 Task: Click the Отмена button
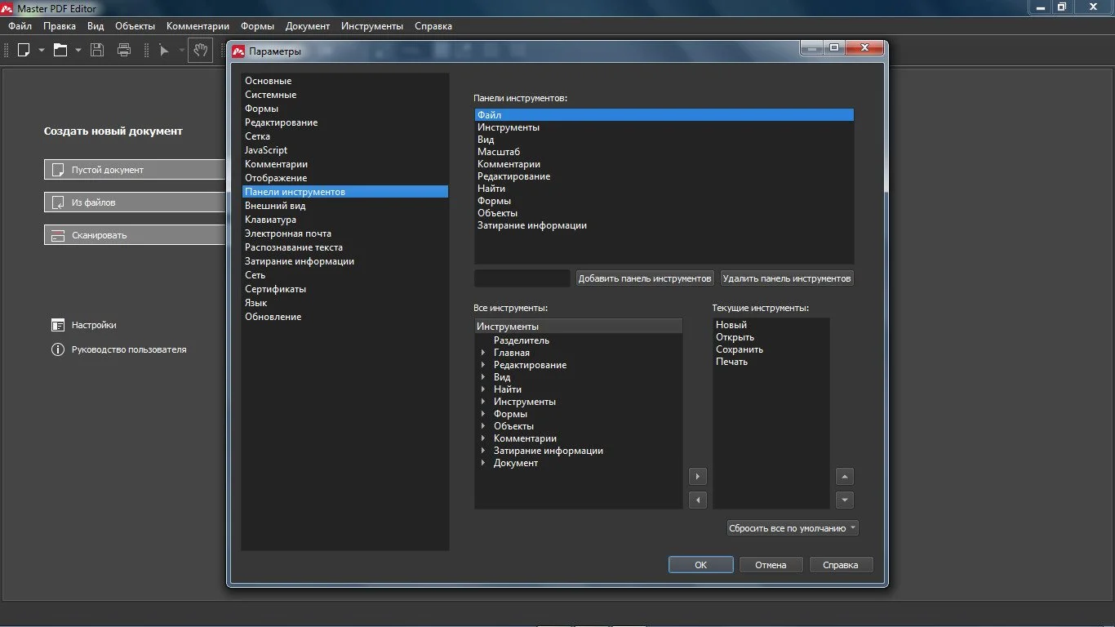pos(771,565)
